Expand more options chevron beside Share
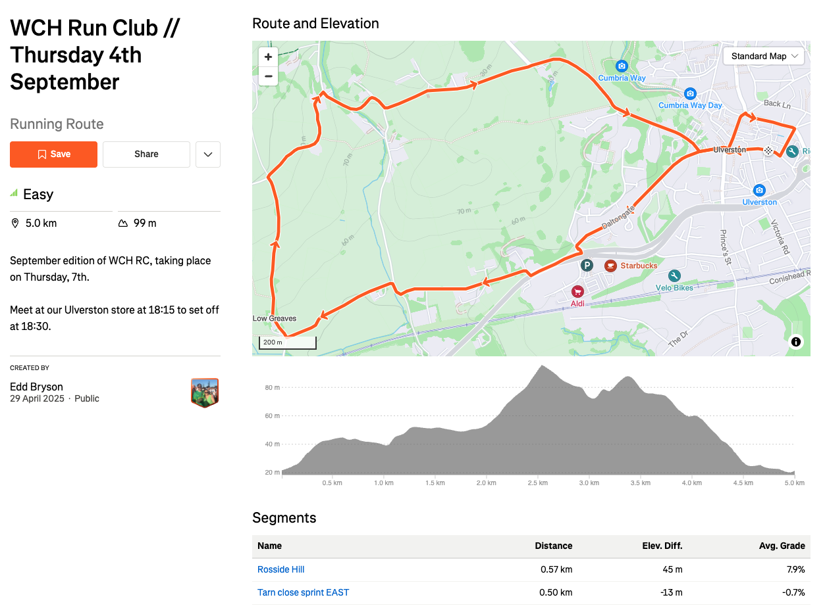The width and height of the screenshot is (825, 614). pos(208,154)
